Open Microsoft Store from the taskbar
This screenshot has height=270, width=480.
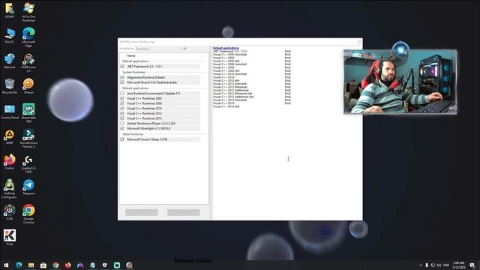[x=43, y=265]
